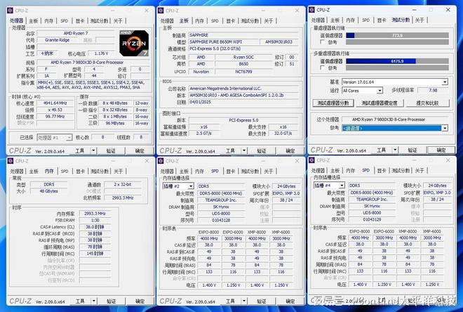Expand the 工具 arrow in the processor window

pyautogui.click(x=93, y=150)
